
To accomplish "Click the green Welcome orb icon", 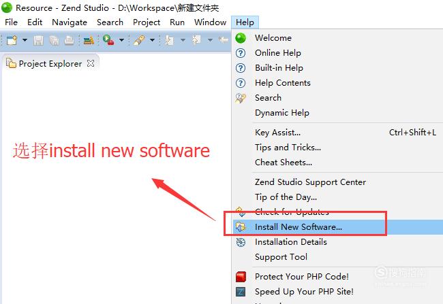I will pos(241,38).
